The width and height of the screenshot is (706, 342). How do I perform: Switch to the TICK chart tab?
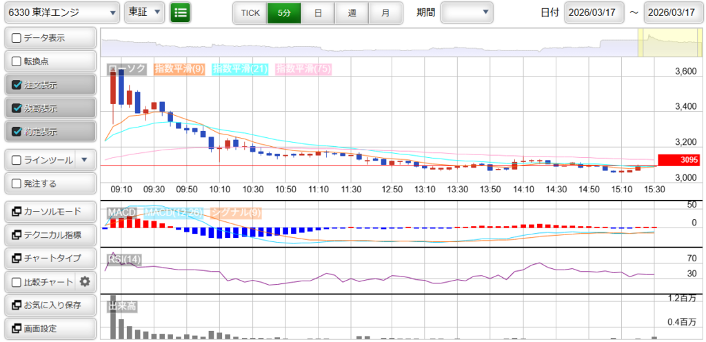[250, 12]
